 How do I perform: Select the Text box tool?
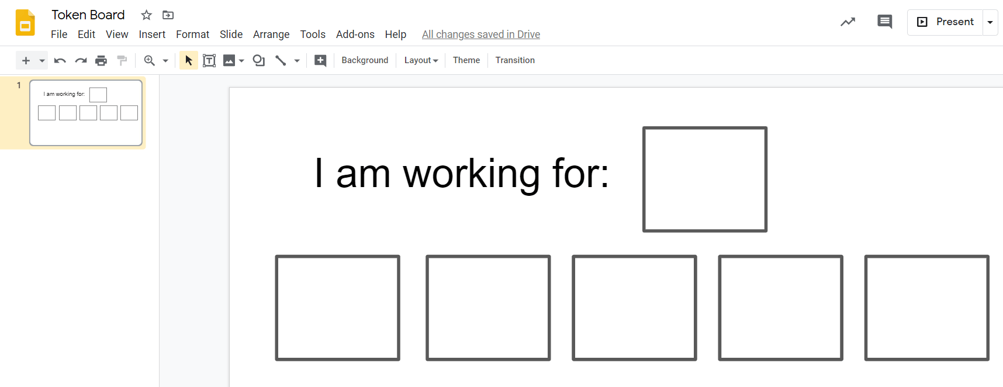tap(209, 60)
